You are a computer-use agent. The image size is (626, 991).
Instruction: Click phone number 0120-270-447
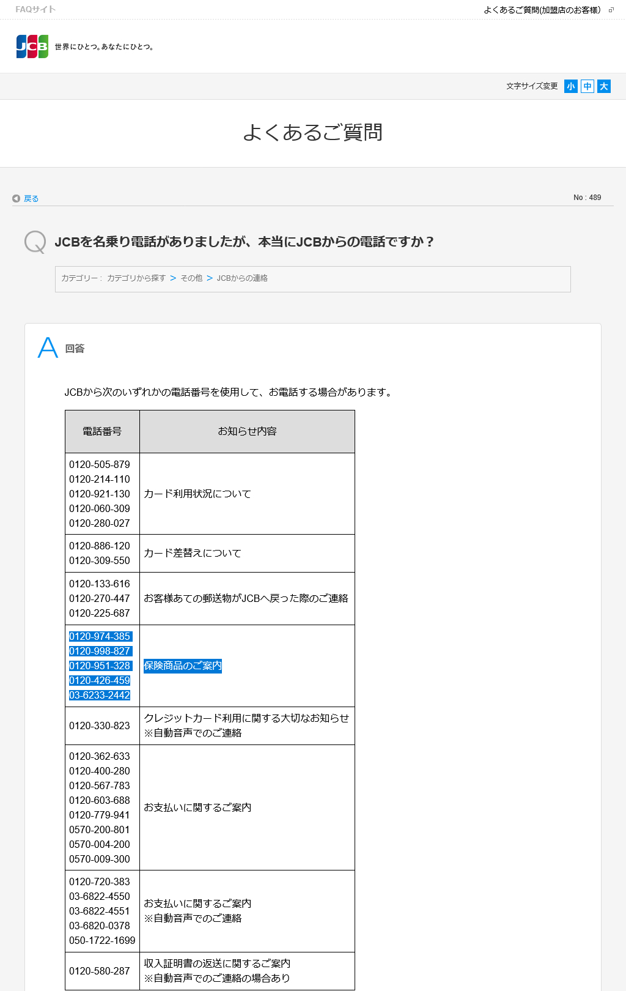point(100,598)
